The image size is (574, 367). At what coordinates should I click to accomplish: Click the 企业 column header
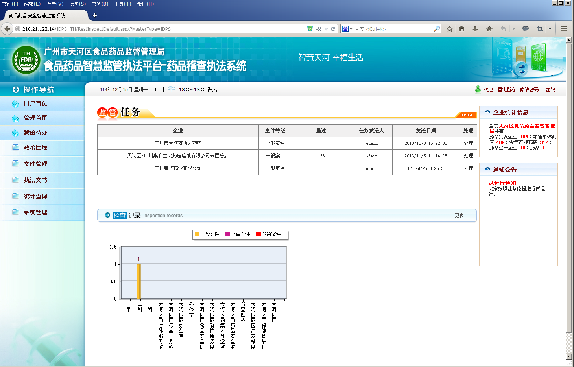178,131
